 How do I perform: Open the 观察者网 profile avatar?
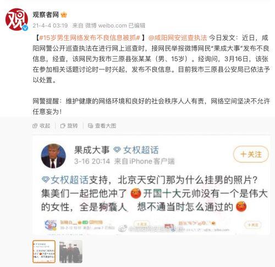pos(16,19)
